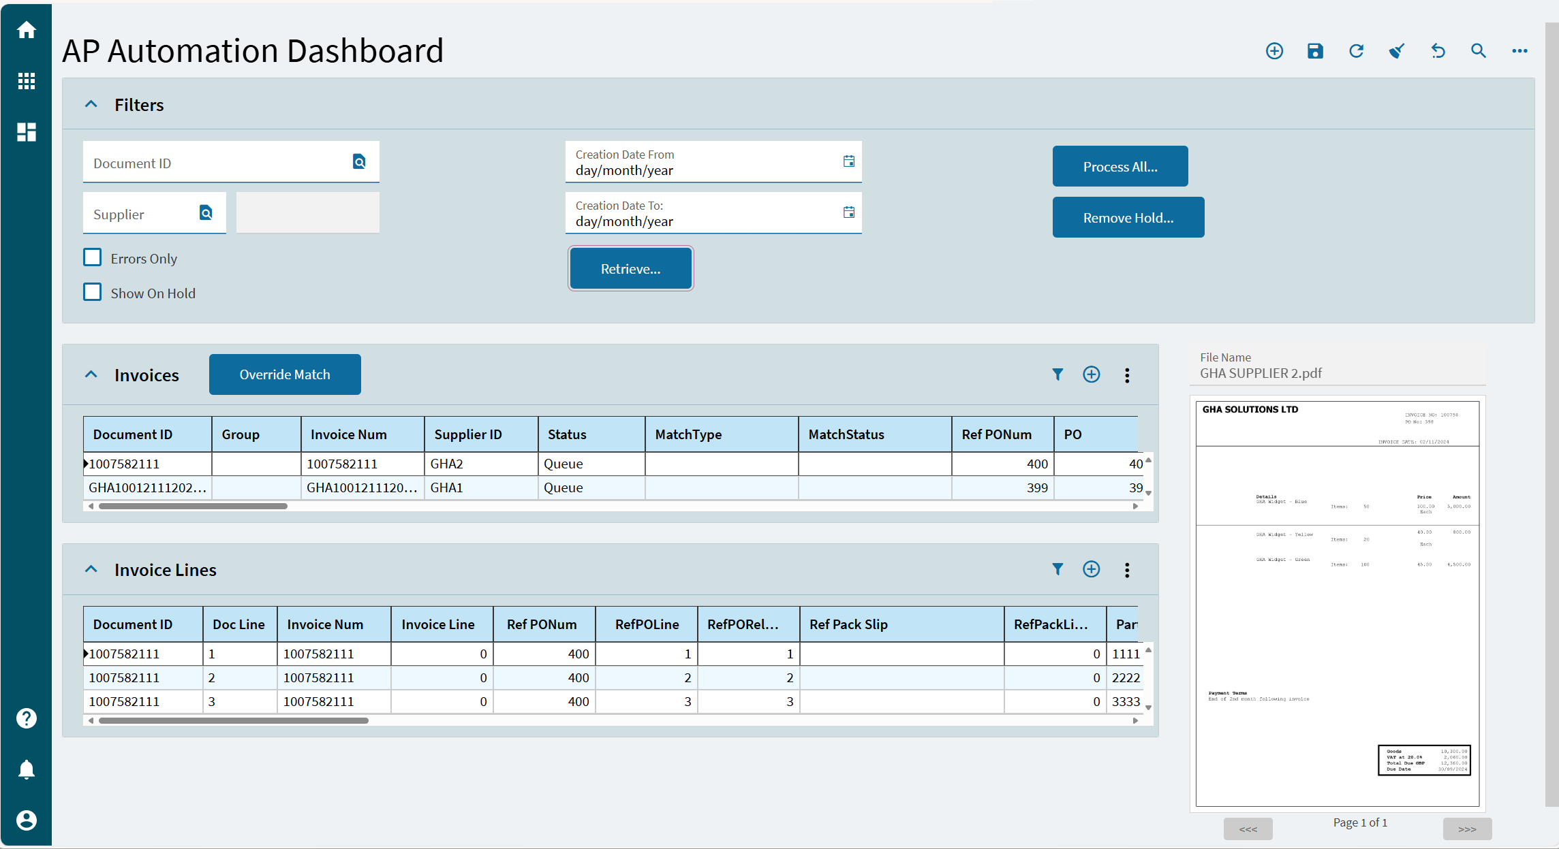Click the Document ID lookup search icon
This screenshot has width=1559, height=849.
(359, 161)
